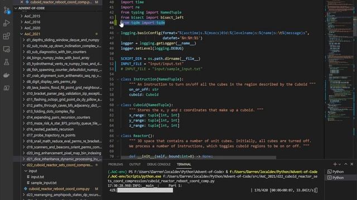Switch to the PROBLEMS tab
Image resolution: width=357 pixels, height=200 pixels.
point(115,164)
